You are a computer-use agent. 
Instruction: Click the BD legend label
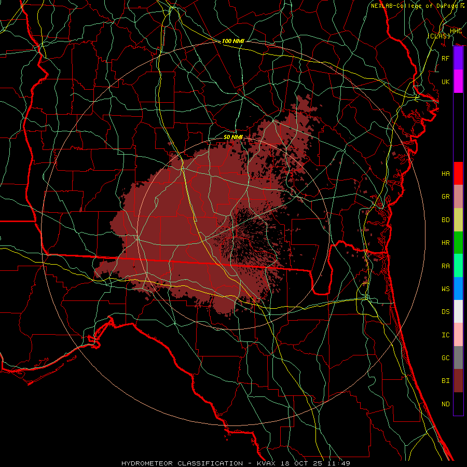(446, 220)
